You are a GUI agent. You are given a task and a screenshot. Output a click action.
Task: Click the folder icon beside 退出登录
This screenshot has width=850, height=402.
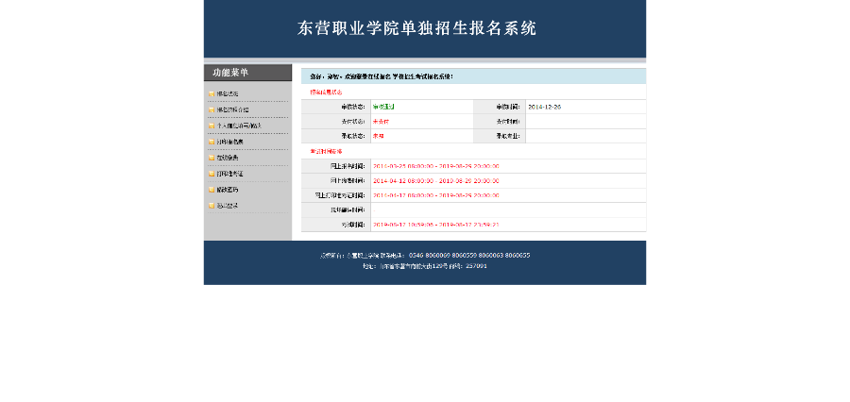coord(212,206)
